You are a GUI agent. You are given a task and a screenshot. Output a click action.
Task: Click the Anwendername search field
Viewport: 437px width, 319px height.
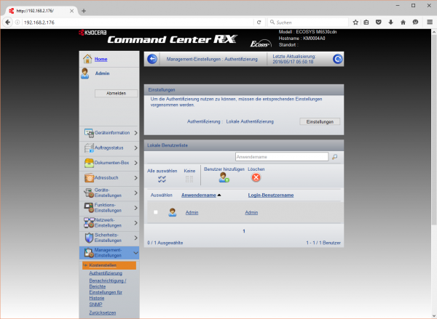(281, 156)
